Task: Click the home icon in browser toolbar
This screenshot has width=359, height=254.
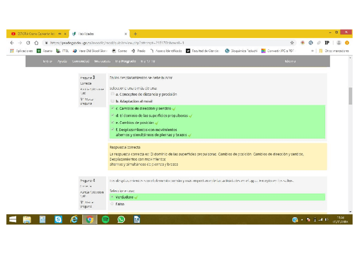Action: 36,43
